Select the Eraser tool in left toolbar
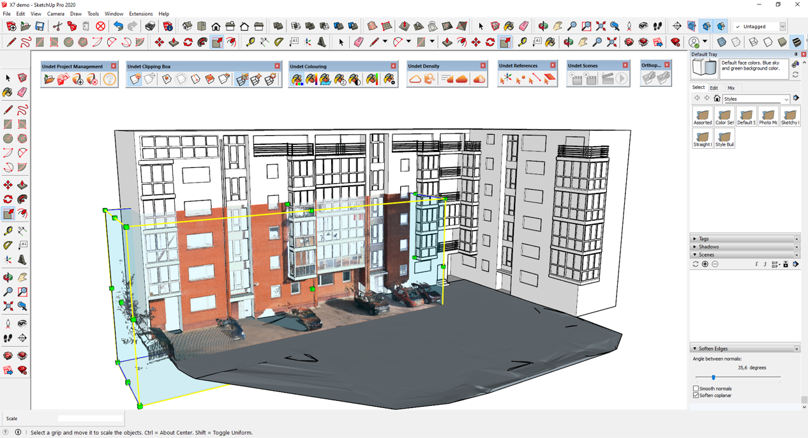Viewport: 808px width, 438px height. tap(22, 92)
